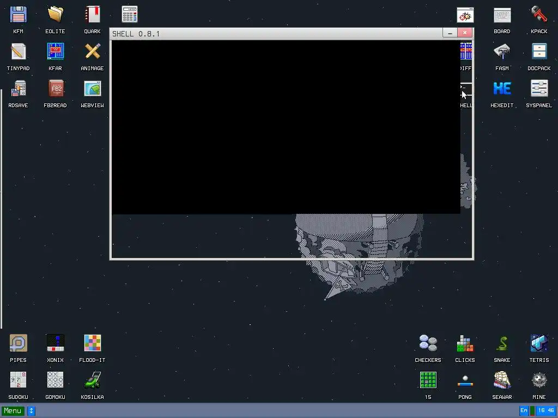Close the SHELL 0.8.1 window

coord(465,33)
